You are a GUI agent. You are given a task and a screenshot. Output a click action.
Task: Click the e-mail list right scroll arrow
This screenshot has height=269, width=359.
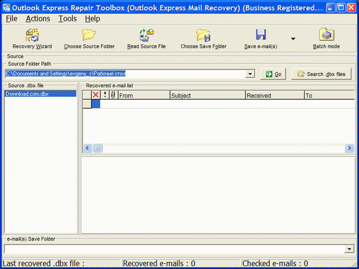tap(349, 148)
